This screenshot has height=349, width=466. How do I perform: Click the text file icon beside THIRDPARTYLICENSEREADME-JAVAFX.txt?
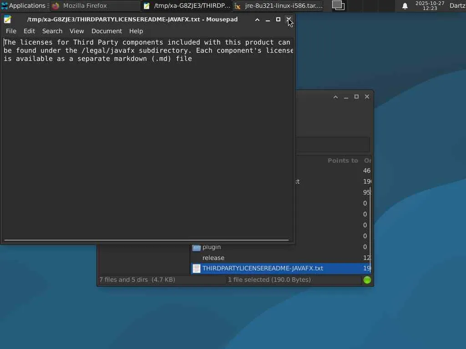[197, 268]
